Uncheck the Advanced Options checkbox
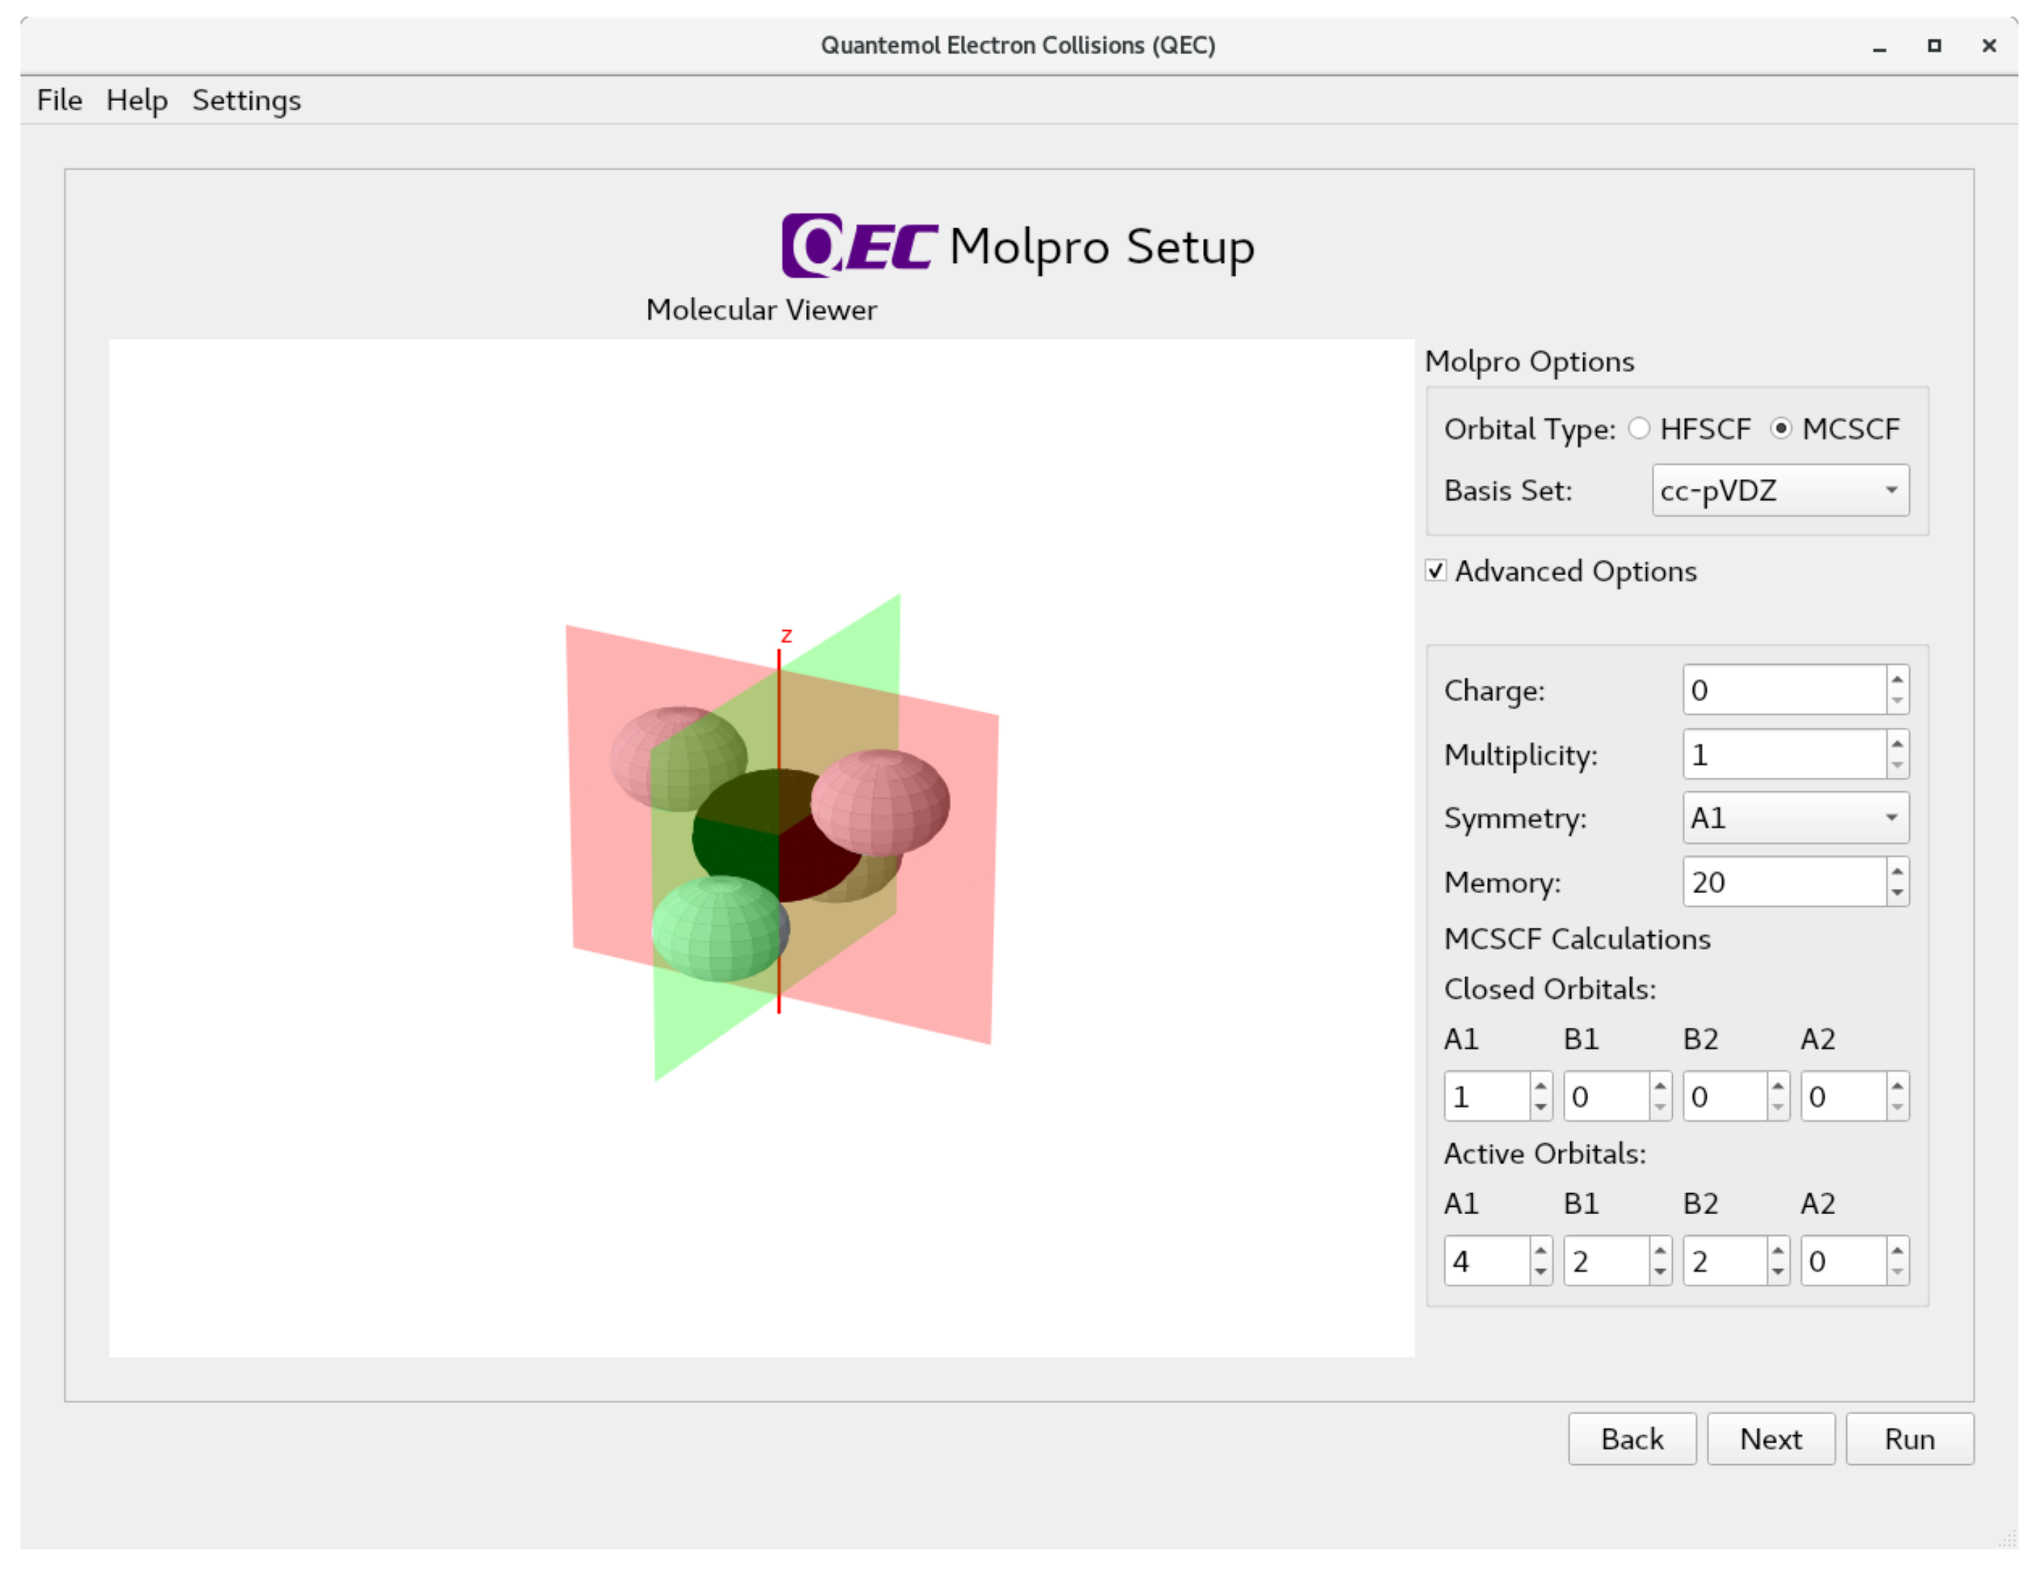This screenshot has height=1572, width=2036. 1436,571
